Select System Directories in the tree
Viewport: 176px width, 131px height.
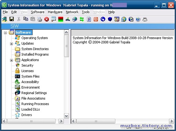(35, 49)
